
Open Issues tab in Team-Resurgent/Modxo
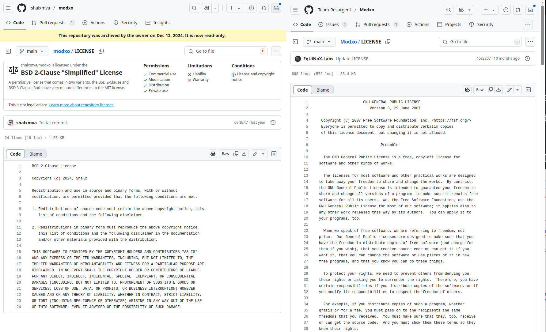coord(333,25)
